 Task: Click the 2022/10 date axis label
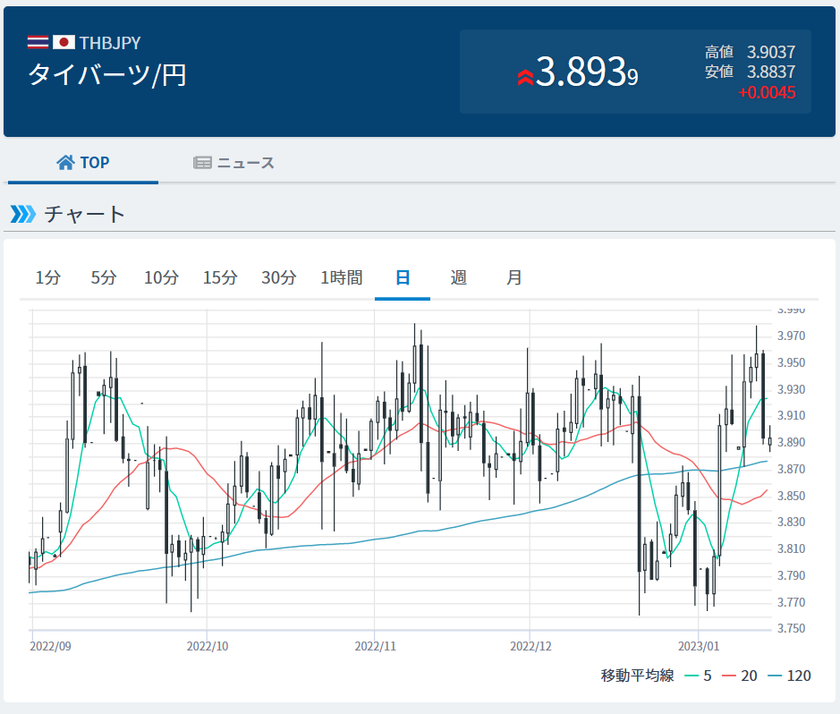point(208,647)
